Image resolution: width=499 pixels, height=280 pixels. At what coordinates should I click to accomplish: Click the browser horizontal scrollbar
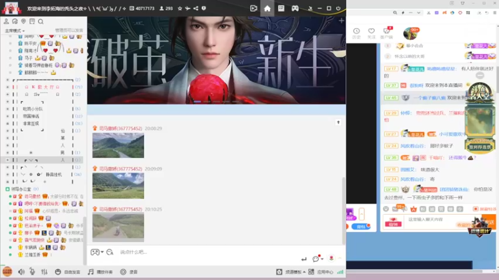[414, 271]
